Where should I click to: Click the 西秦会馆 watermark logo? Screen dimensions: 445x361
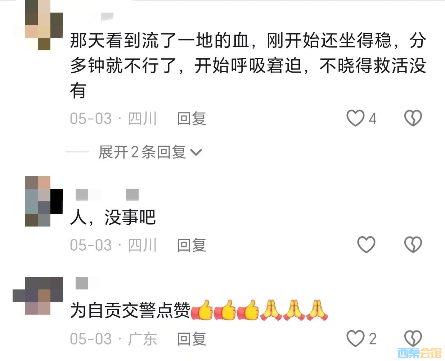coord(420,353)
